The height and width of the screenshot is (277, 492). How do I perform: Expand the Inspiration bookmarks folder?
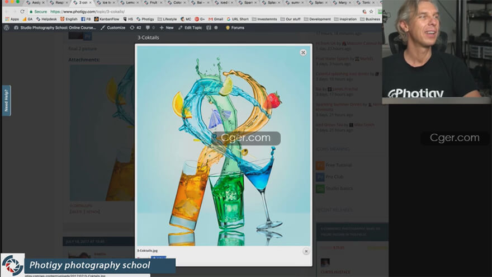coord(346,19)
